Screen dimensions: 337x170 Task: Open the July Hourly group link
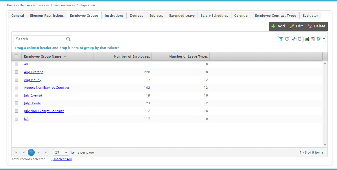[x=32, y=103]
